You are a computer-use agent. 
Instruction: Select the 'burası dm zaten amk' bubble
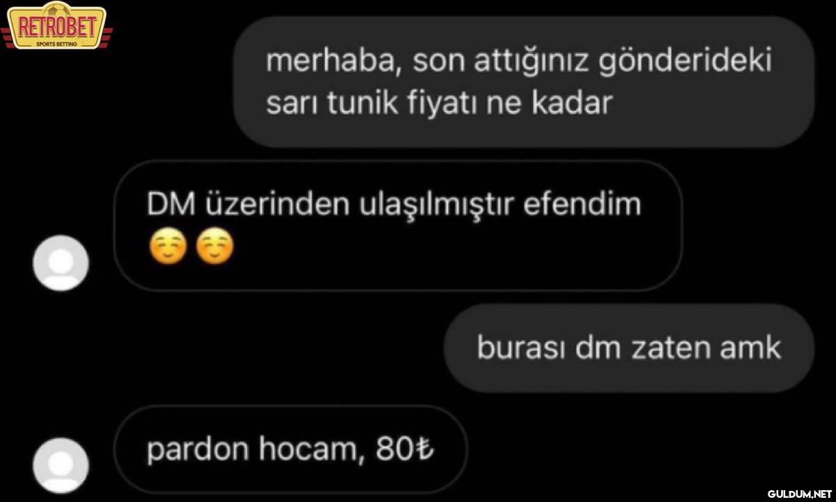pos(629,347)
